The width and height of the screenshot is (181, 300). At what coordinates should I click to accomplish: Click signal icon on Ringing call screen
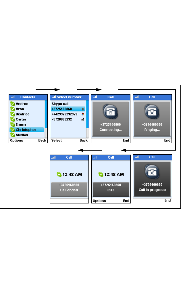coord(136,97)
